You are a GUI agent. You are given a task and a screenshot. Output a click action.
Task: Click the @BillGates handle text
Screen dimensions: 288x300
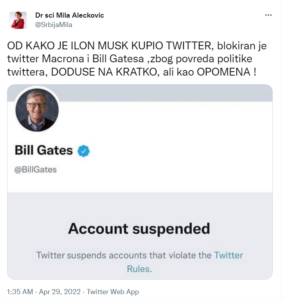coord(36,170)
